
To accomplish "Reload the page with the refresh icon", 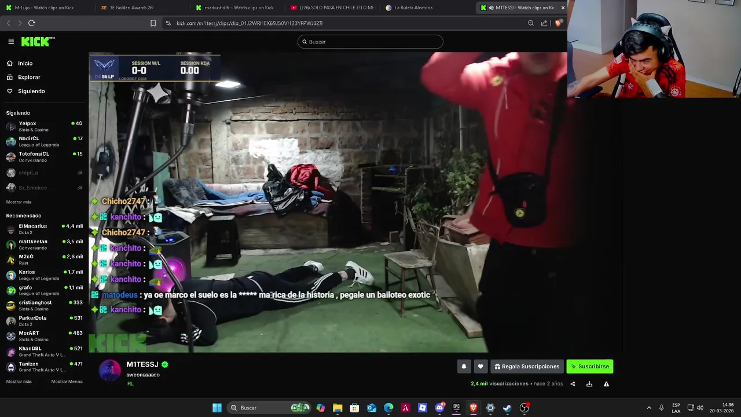I will coord(32,23).
